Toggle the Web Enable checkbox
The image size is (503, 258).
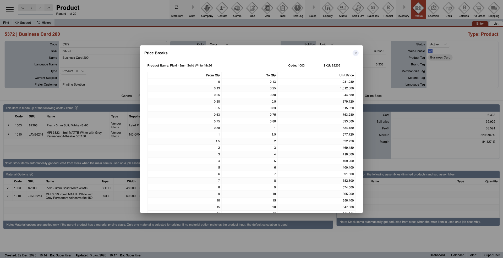pos(430,51)
